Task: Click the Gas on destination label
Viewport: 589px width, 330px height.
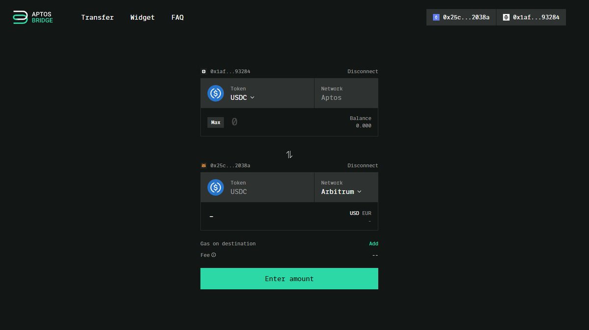Action: point(228,244)
